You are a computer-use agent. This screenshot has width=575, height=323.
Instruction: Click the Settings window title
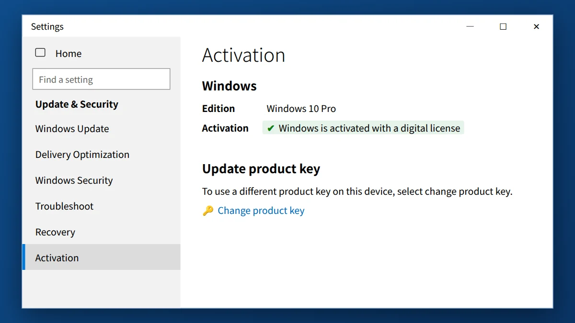click(x=47, y=27)
